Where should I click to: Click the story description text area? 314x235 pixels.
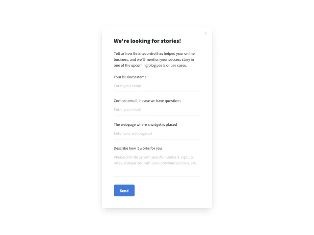pyautogui.click(x=157, y=164)
